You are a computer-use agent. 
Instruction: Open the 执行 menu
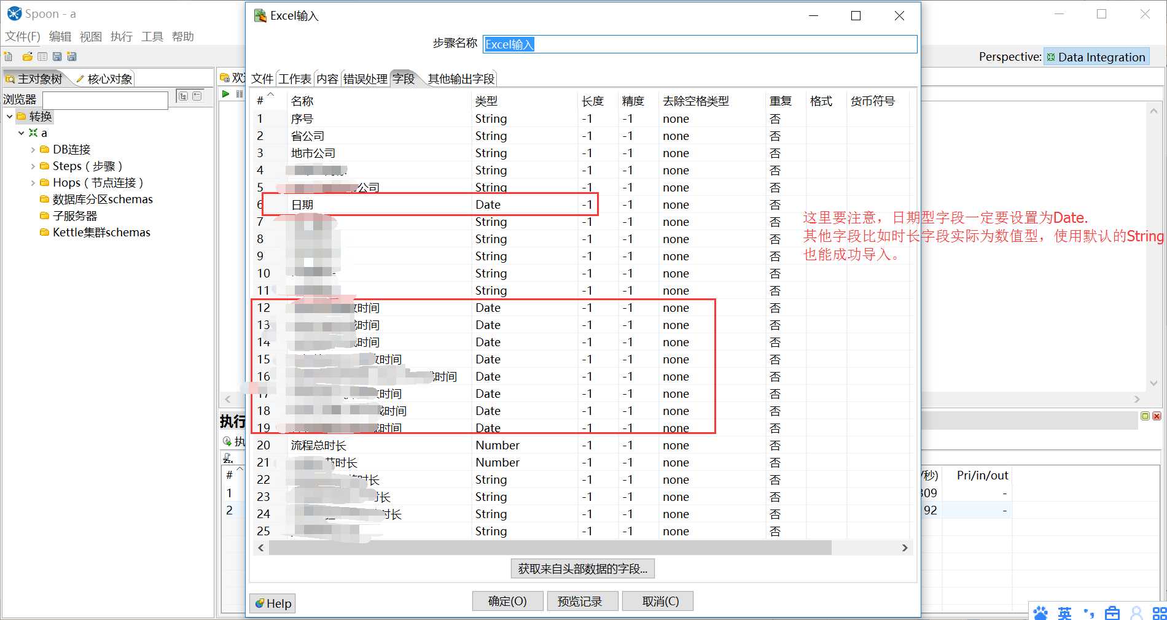[x=122, y=36]
